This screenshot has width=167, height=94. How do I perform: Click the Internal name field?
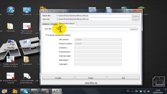point(98,56)
